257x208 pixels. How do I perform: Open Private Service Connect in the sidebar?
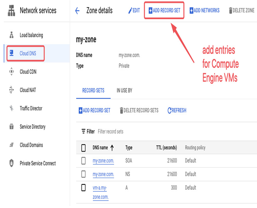38,163
